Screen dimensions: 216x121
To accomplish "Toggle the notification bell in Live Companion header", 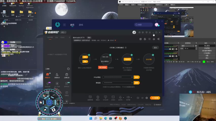I will 154,39.
